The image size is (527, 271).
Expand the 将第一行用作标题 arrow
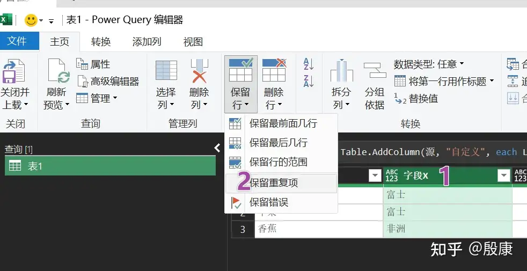(x=492, y=80)
